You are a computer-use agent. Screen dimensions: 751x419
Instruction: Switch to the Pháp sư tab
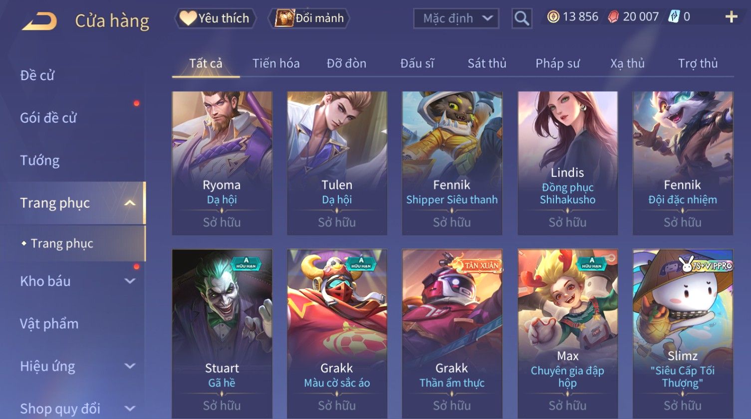pyautogui.click(x=557, y=63)
